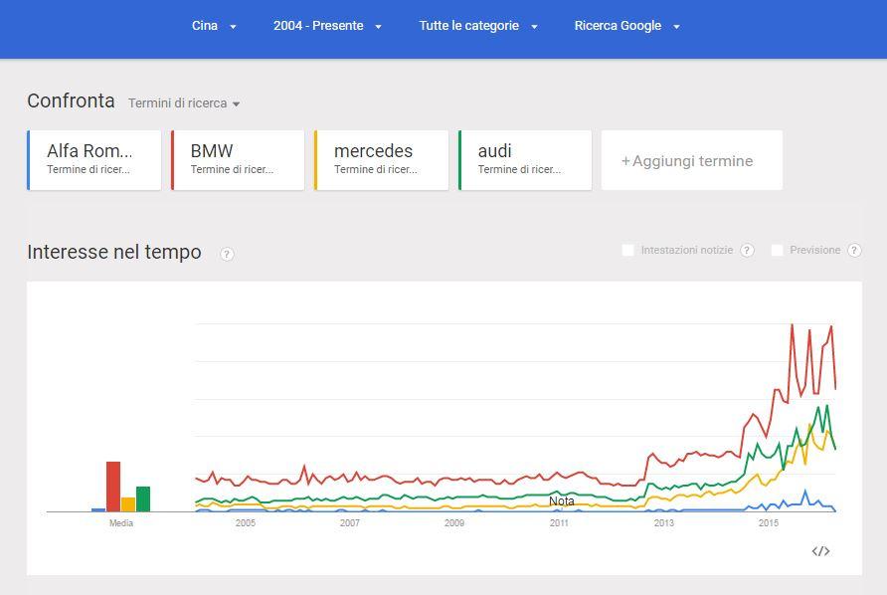Select the Alfa Romeo search term card
This screenshot has height=595, width=887.
(x=94, y=159)
